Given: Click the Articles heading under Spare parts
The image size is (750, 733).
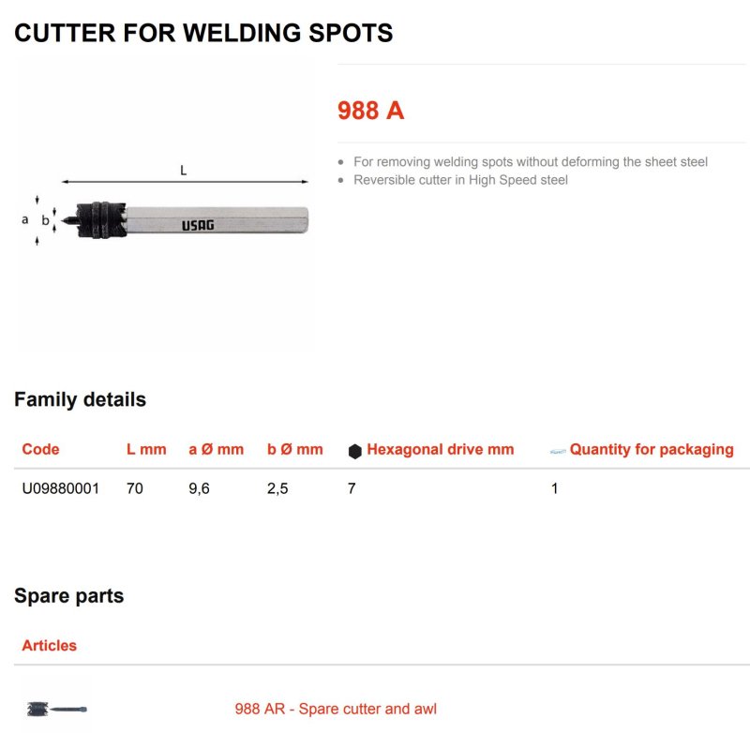Looking at the screenshot, I should [x=50, y=645].
